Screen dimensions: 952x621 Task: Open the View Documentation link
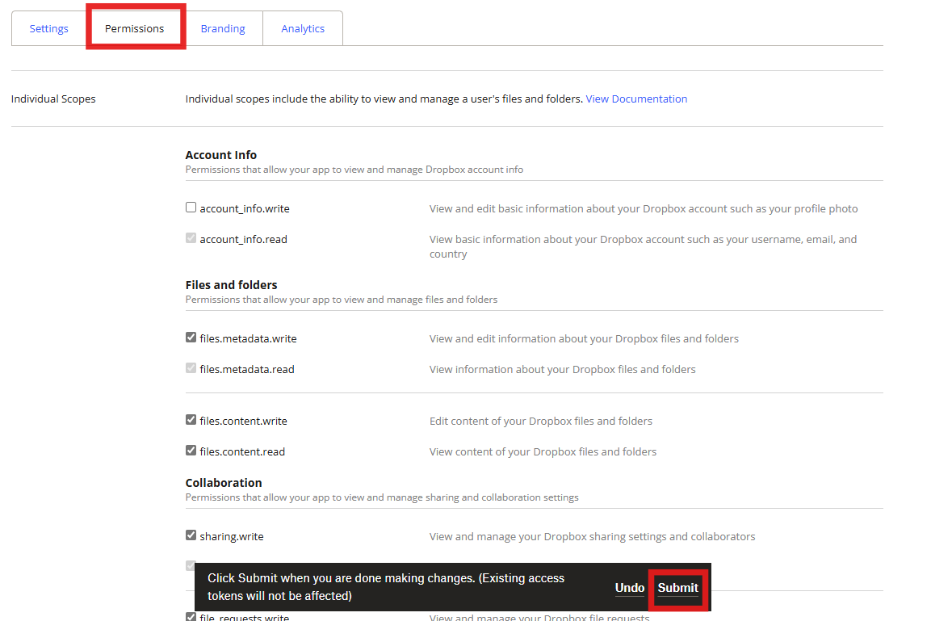(637, 98)
